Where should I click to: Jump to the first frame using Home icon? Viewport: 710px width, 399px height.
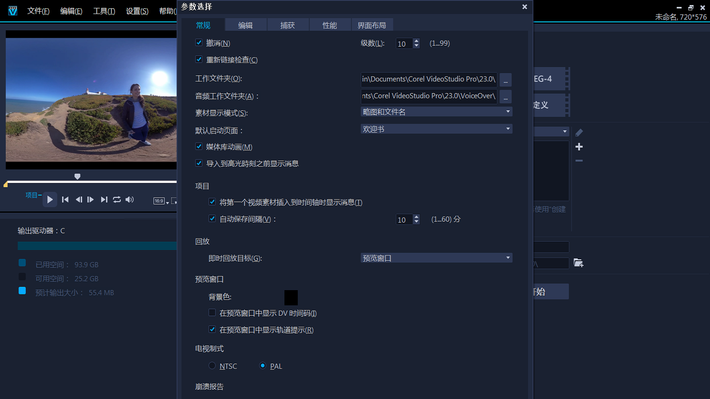click(x=65, y=199)
